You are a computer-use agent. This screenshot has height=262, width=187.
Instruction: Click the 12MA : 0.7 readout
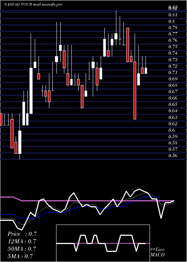tap(22, 241)
